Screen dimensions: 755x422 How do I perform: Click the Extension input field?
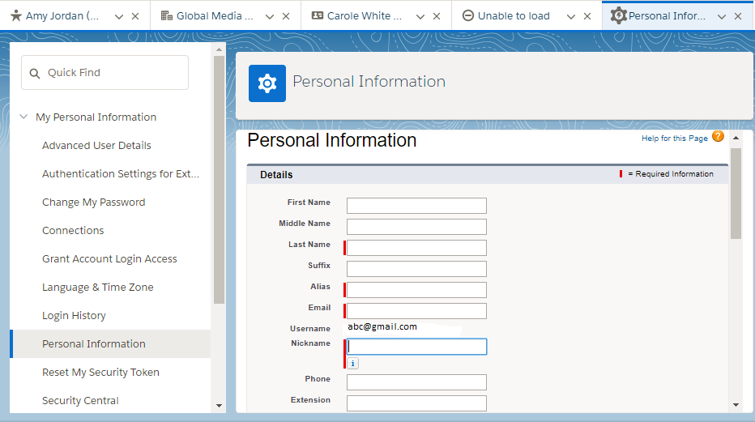pyautogui.click(x=416, y=403)
